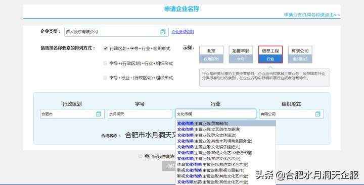Open 企业类型 box showing 多人股东有限公司

116,32
